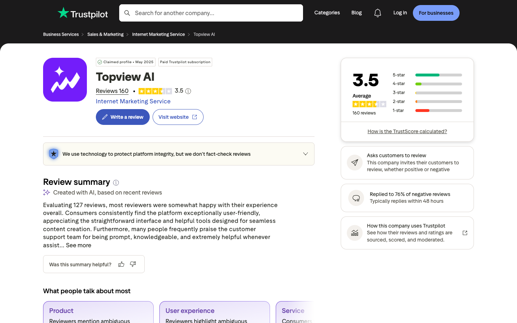The image size is (517, 323).
Task: Open the Blog page
Action: click(357, 13)
